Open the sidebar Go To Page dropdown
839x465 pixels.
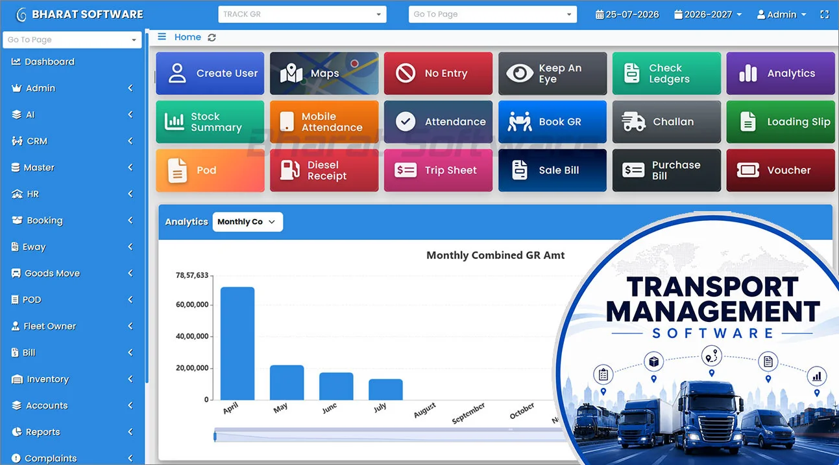coord(72,40)
